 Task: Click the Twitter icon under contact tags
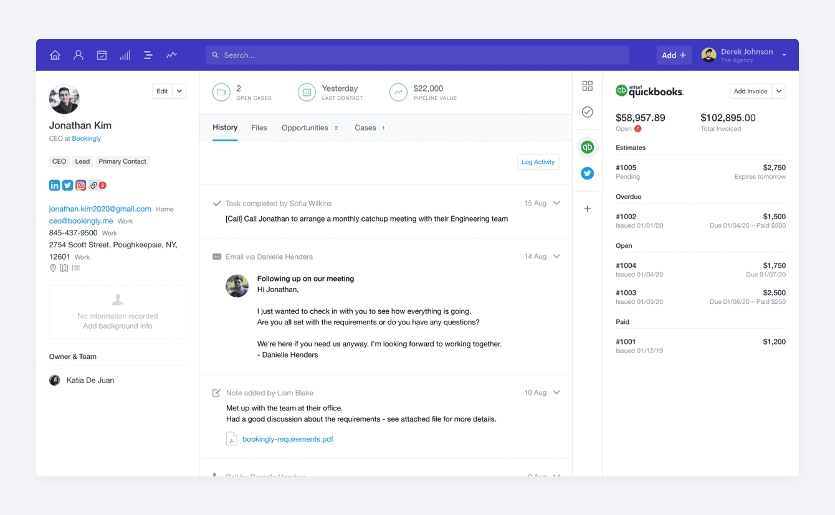67,185
